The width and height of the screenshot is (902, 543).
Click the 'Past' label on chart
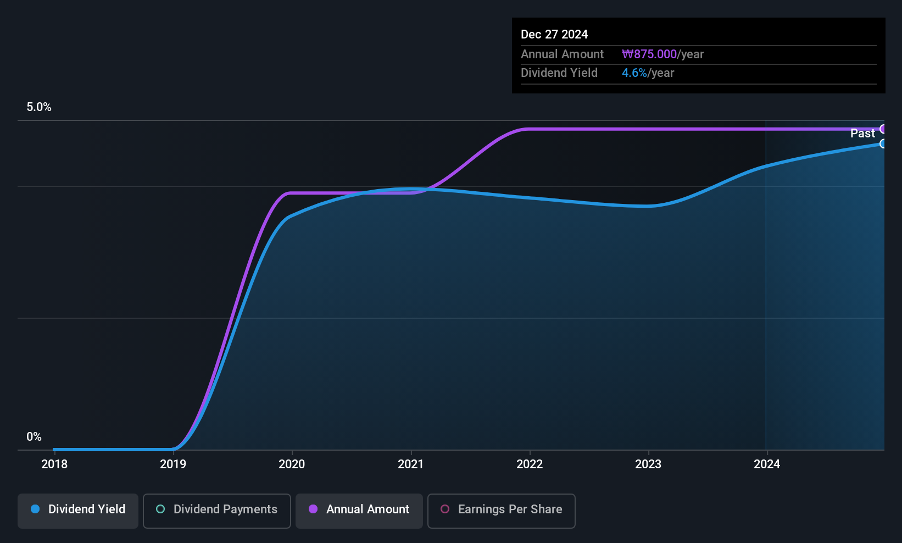pyautogui.click(x=862, y=134)
